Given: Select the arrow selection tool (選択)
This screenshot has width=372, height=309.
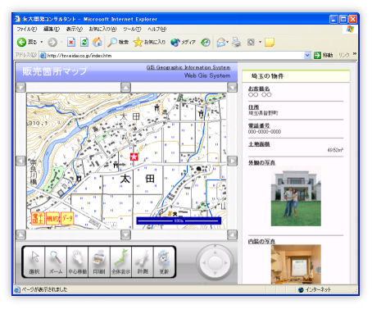Looking at the screenshot, I should (x=34, y=262).
